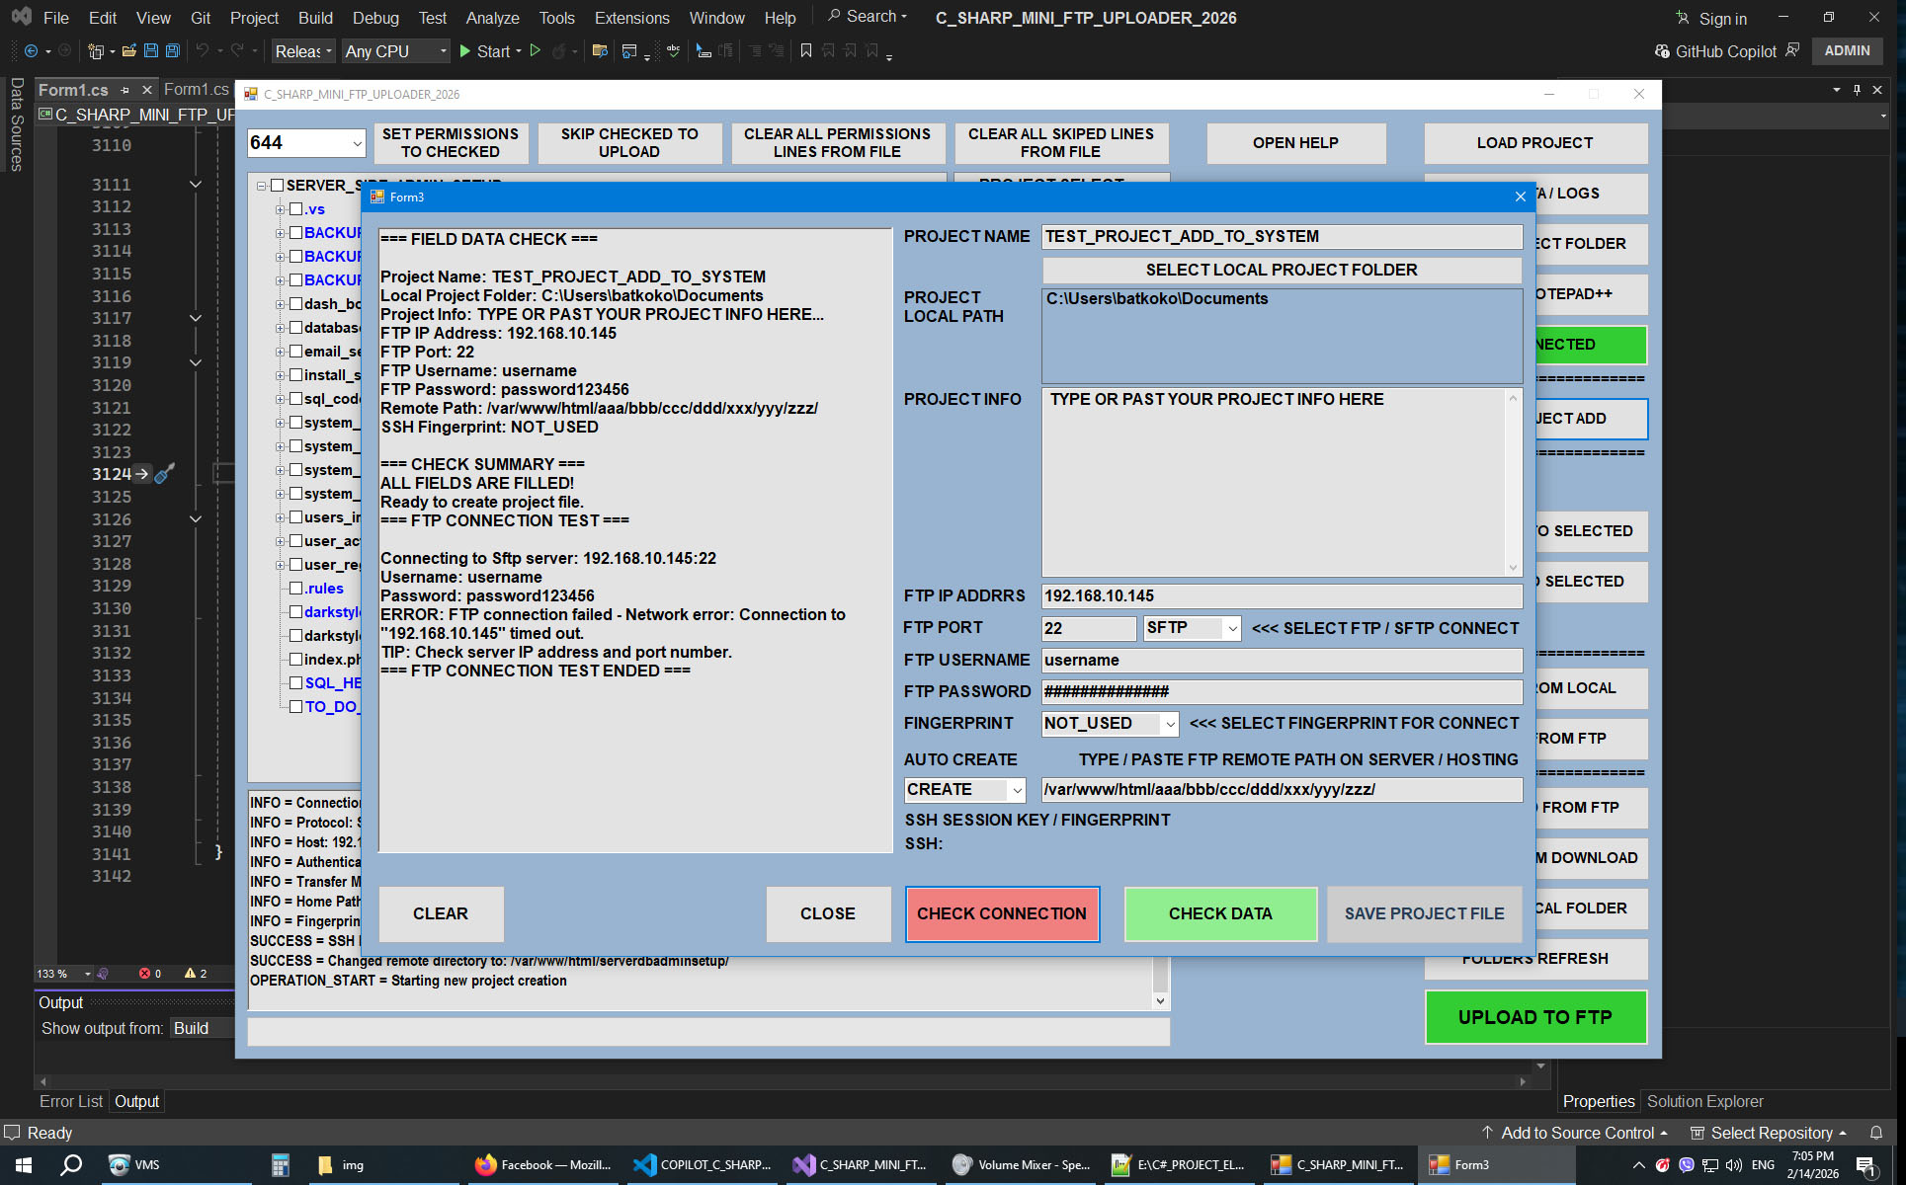Click the GitHub Copilot icon
The width and height of the screenshot is (1906, 1185).
click(x=1662, y=51)
